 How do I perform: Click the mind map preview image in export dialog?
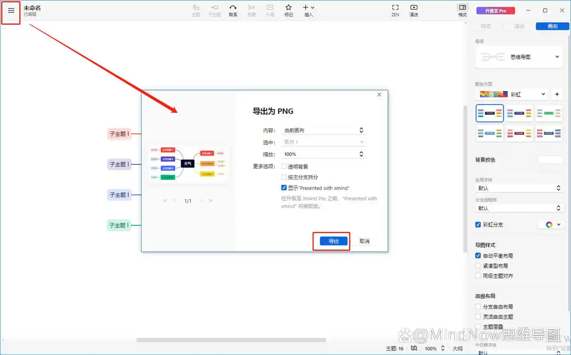coord(188,164)
